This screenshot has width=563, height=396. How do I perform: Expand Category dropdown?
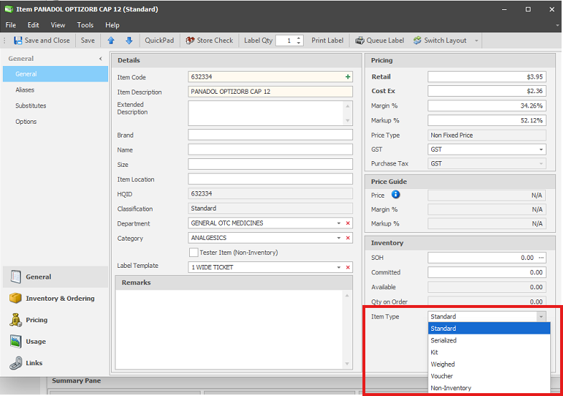point(339,238)
